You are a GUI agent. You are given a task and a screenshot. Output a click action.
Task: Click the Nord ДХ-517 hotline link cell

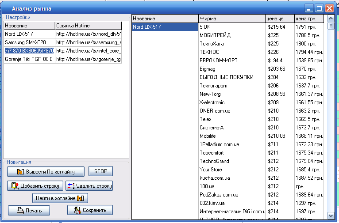(x=88, y=34)
